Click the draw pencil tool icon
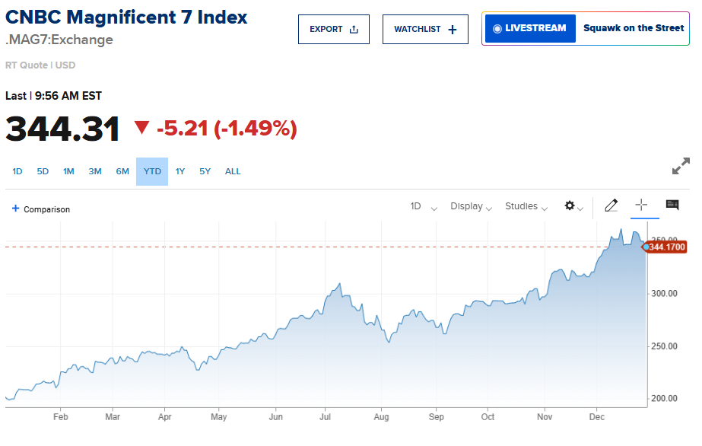 pyautogui.click(x=611, y=205)
